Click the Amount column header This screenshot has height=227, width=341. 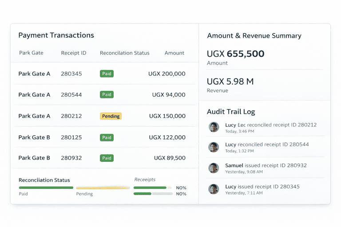(174, 53)
